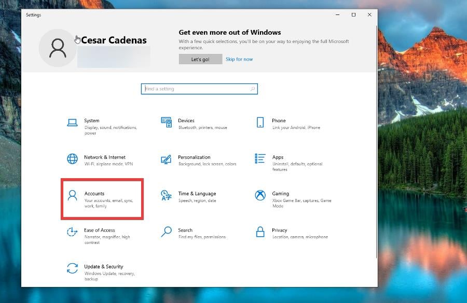
Task: Open the Phone icon
Action: (x=260, y=122)
